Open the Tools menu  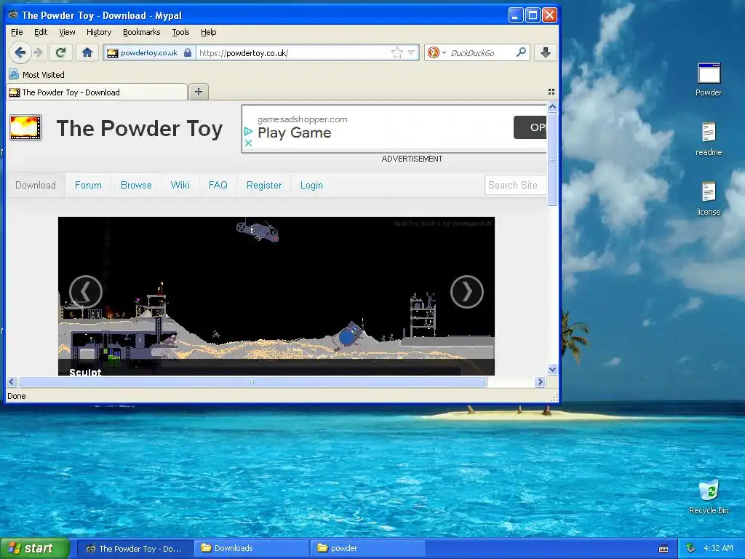[180, 32]
